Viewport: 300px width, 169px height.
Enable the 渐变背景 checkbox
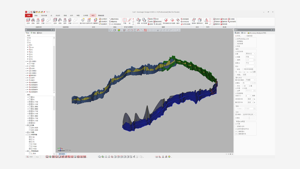click(236, 44)
